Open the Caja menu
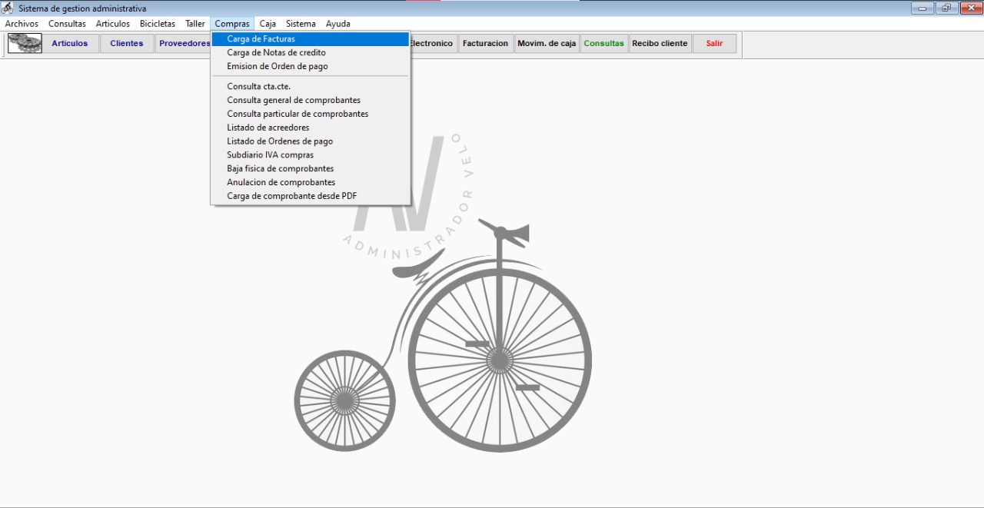Image resolution: width=984 pixels, height=508 pixels. click(x=268, y=24)
